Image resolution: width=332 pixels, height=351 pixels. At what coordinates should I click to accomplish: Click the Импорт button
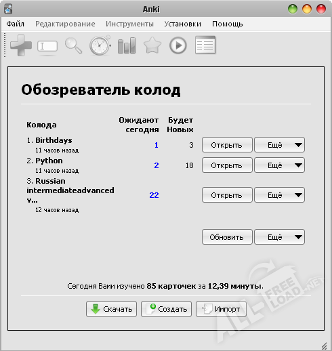(221, 309)
